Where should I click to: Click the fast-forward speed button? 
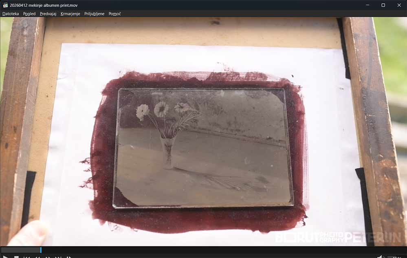point(48,257)
